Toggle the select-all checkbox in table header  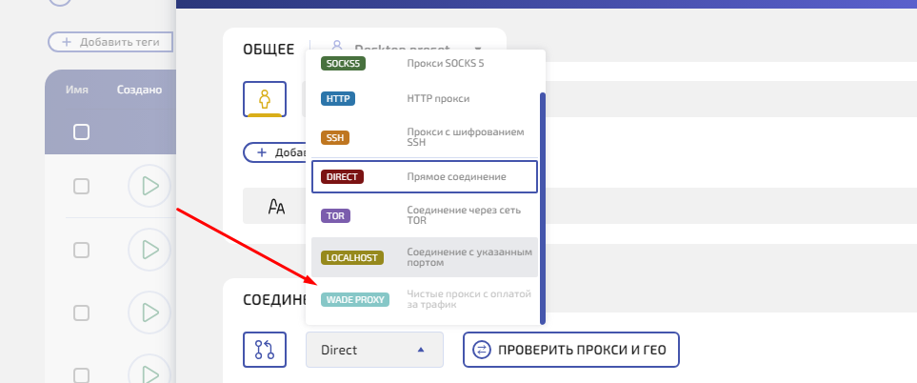[82, 132]
